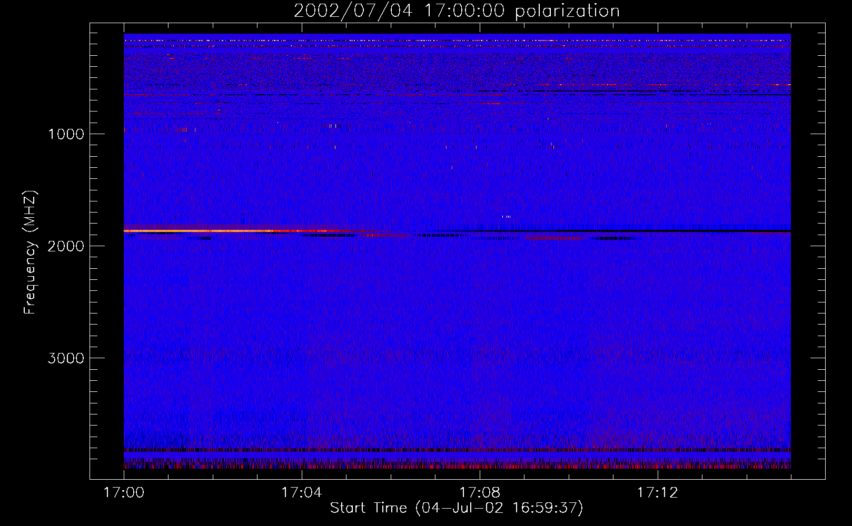
Task: Click the '17:12' time axis label
Action: 657,493
